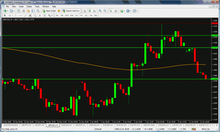Screen dimensions: 220x132
Task: Open the Insert menu
Action: (x=21, y=6)
